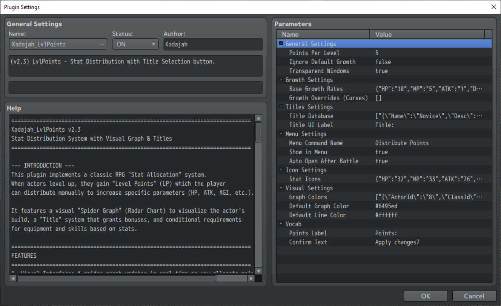Image resolution: width=501 pixels, height=306 pixels.
Task: Collapse the Vocab group
Action: pos(281,224)
